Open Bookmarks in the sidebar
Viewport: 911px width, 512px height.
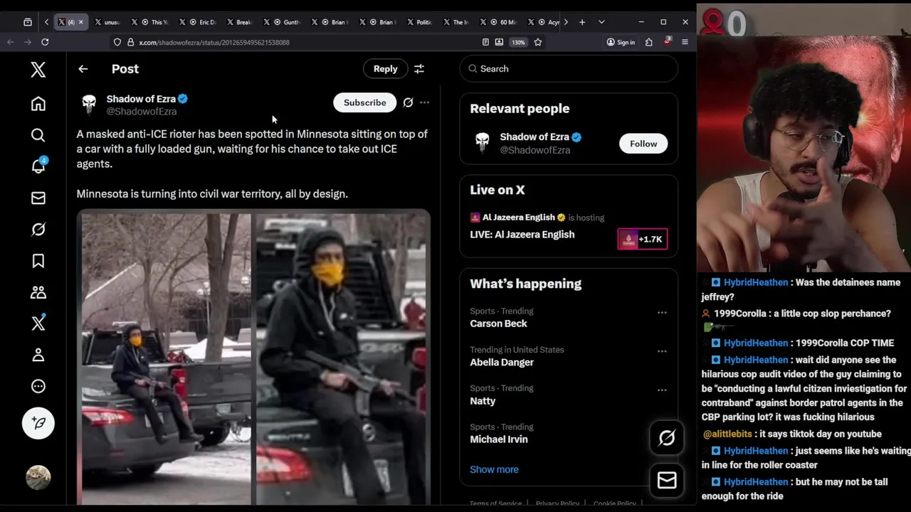pyautogui.click(x=38, y=261)
